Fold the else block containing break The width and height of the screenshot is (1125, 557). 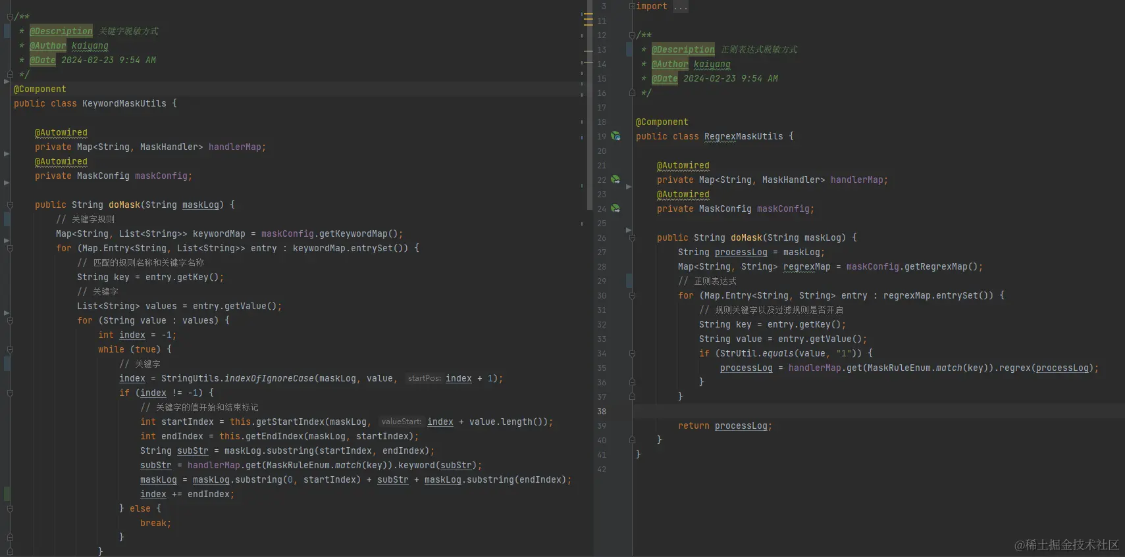[10, 509]
